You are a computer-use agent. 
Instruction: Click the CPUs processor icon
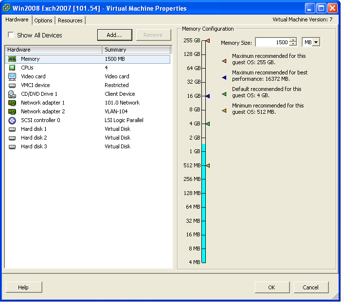tap(12, 68)
